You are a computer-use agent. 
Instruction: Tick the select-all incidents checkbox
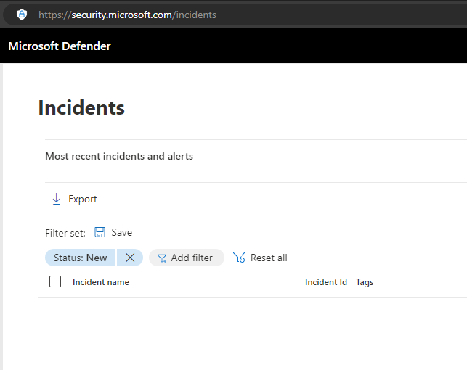pyautogui.click(x=55, y=282)
